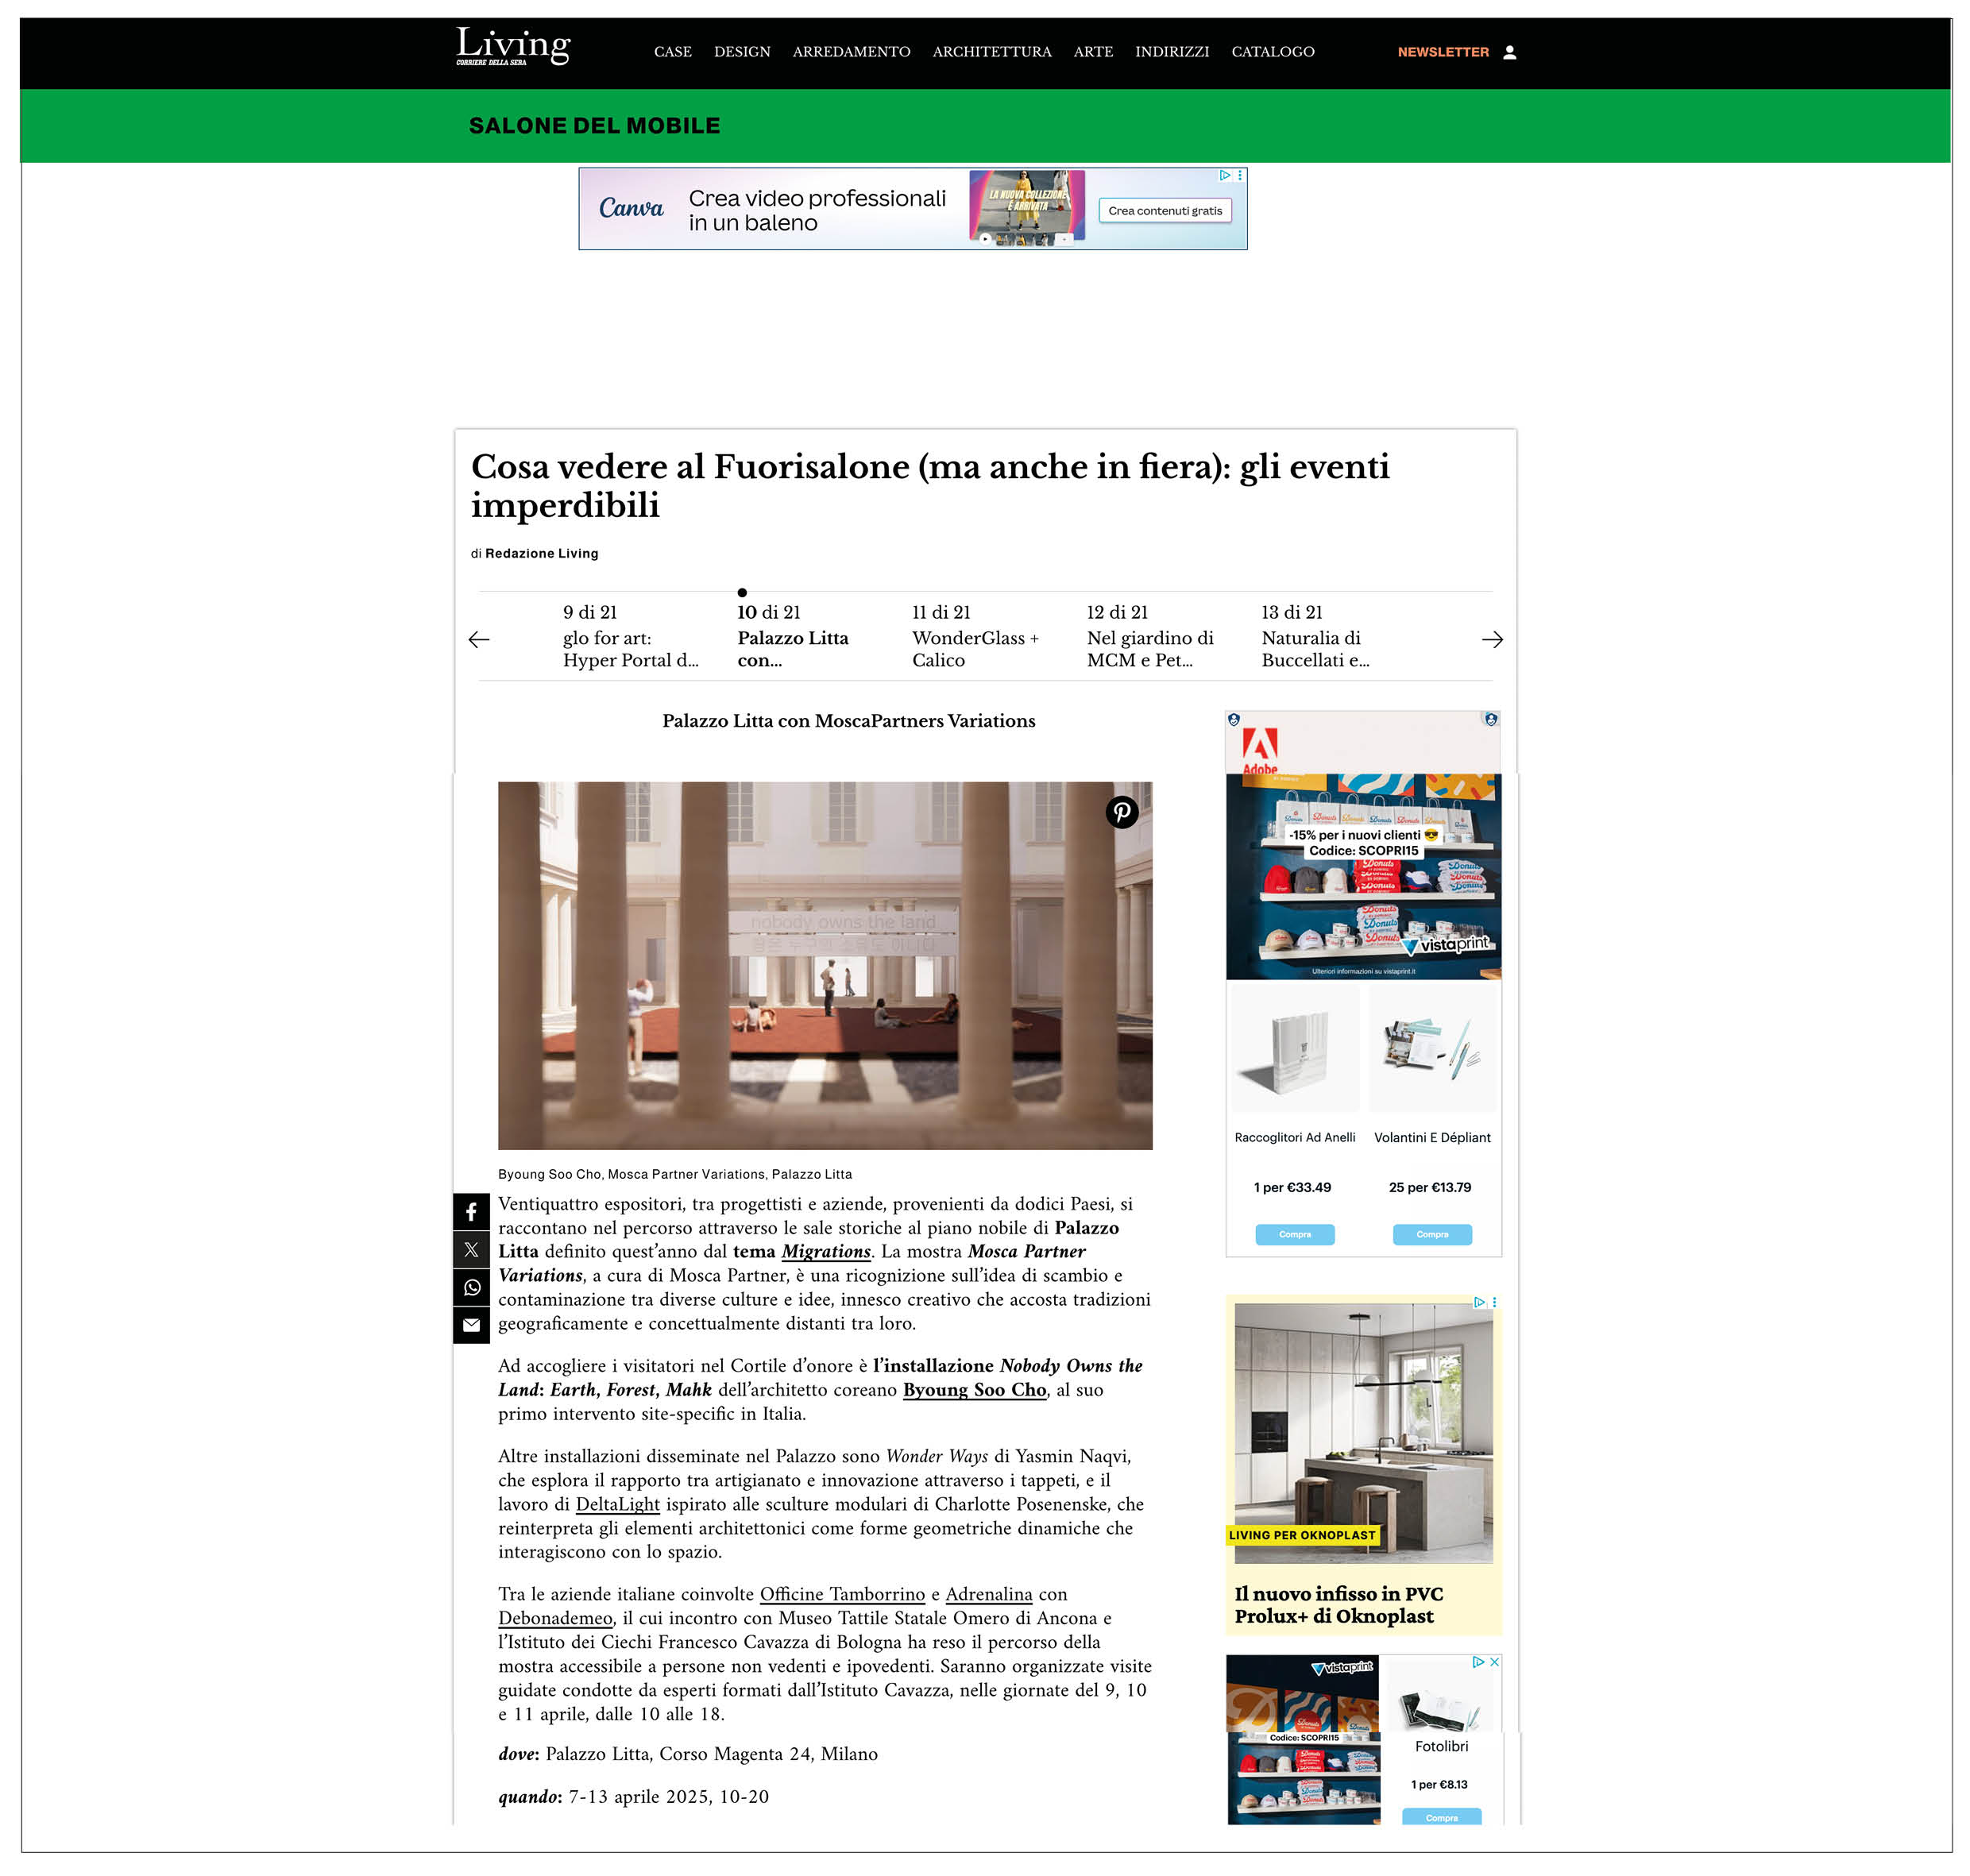Open the CATALOGO menu
Viewport: 1970px width, 1876px height.
(x=1273, y=52)
